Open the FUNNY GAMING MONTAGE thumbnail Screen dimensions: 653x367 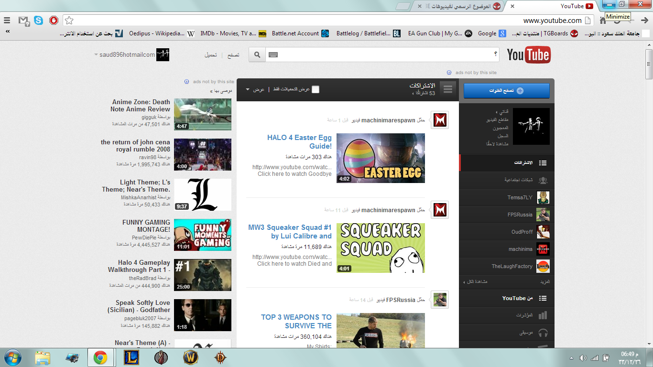(x=203, y=235)
